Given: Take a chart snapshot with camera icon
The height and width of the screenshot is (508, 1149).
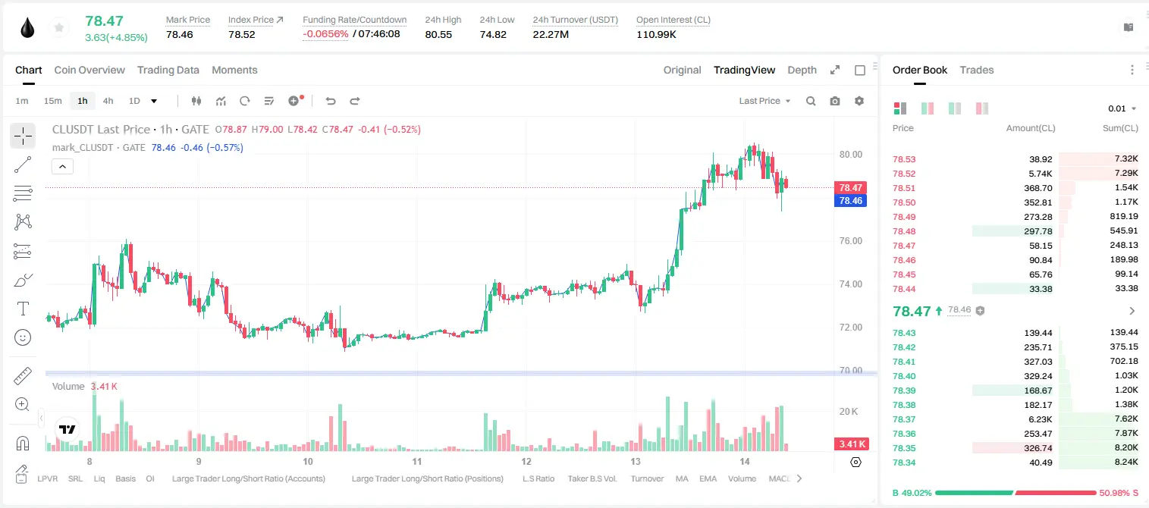Looking at the screenshot, I should (835, 101).
